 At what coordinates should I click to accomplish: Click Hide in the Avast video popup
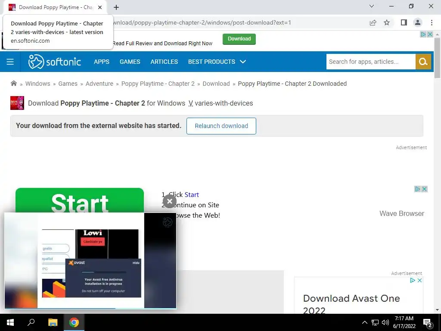[x=136, y=262]
